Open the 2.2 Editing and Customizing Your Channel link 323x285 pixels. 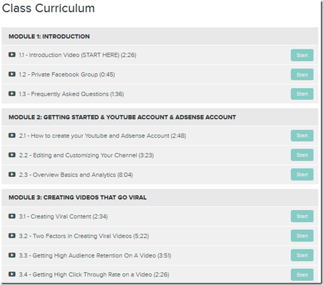(x=86, y=155)
